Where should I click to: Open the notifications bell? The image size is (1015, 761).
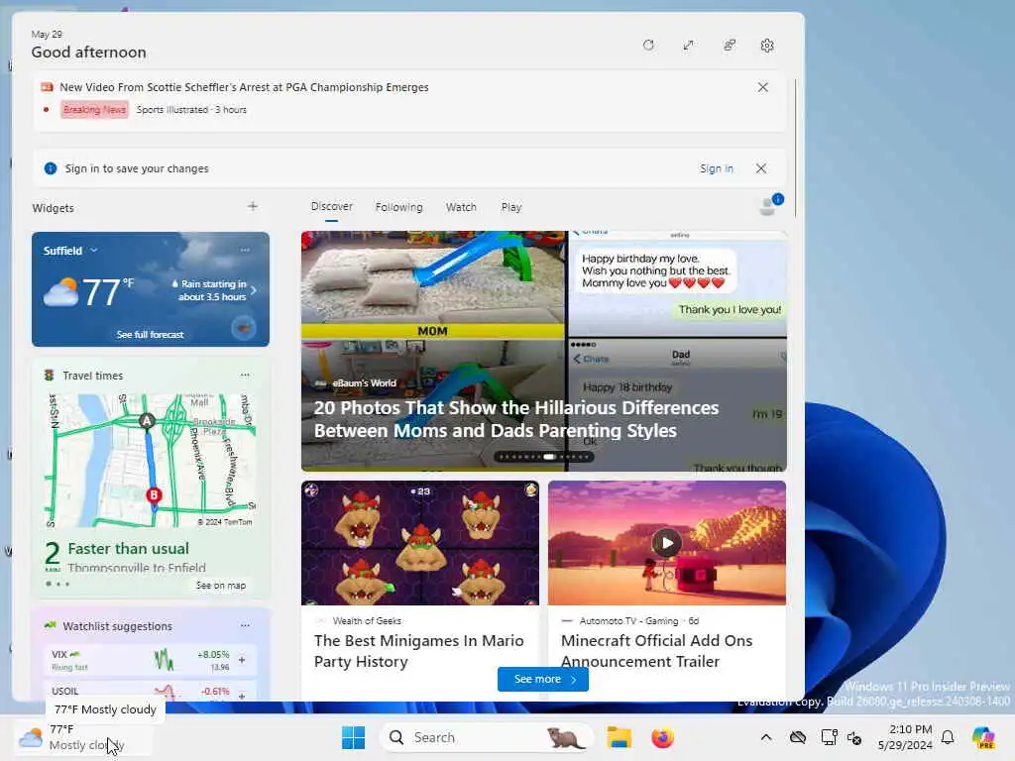point(948,737)
